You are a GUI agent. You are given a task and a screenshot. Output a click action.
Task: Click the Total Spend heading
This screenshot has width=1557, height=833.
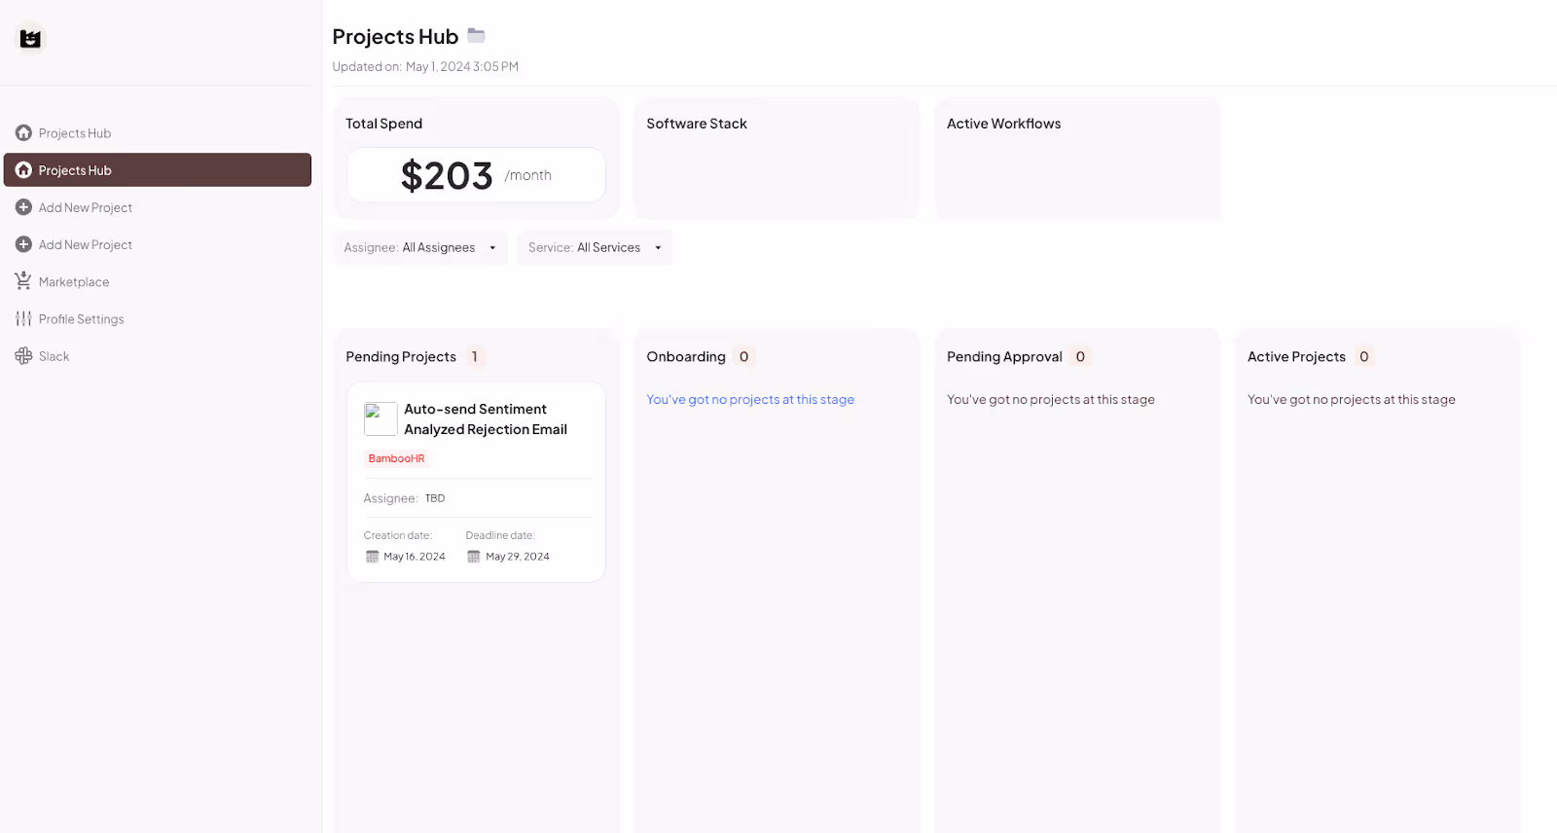tap(383, 124)
